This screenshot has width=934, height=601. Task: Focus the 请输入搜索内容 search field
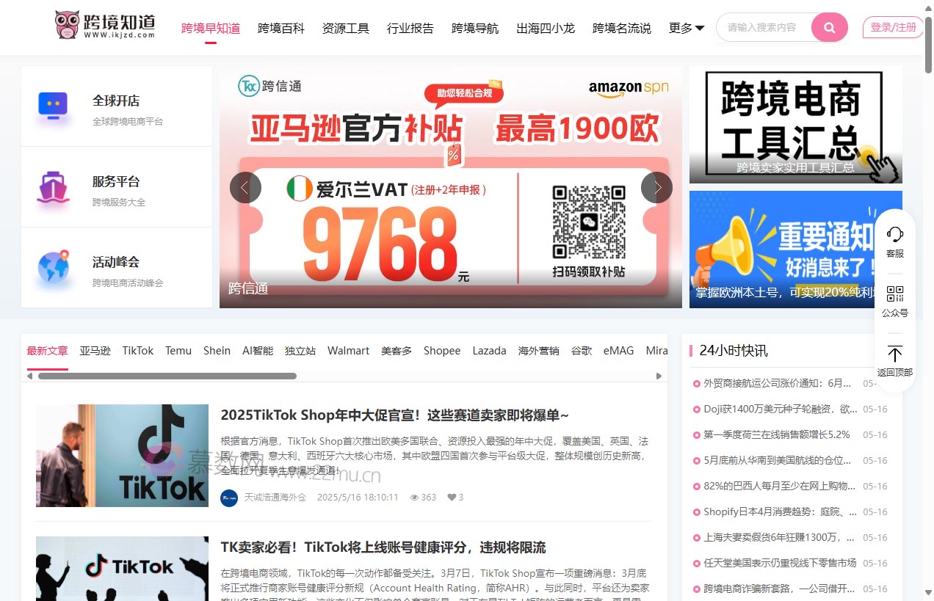pos(762,28)
